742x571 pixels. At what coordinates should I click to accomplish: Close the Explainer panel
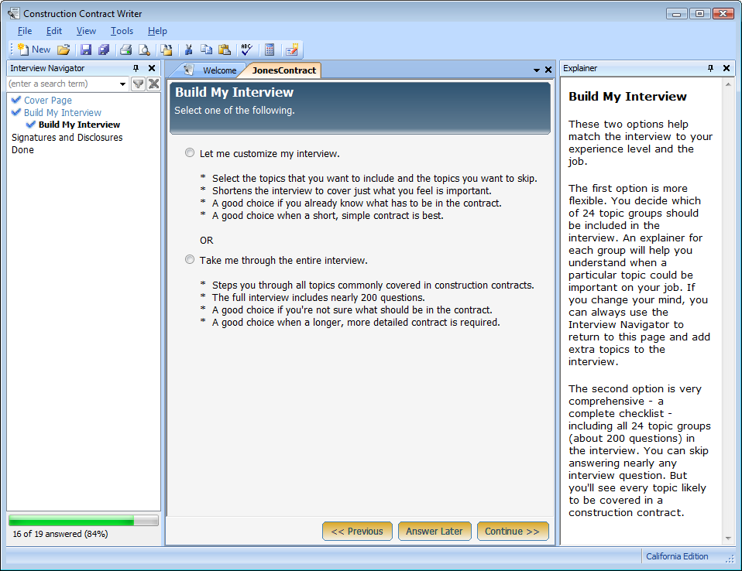(x=727, y=68)
